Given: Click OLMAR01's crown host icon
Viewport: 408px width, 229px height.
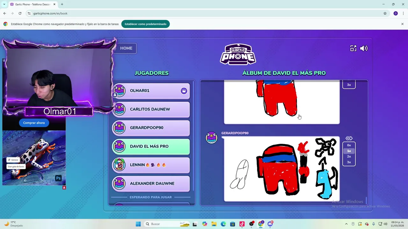Looking at the screenshot, I should point(184,91).
